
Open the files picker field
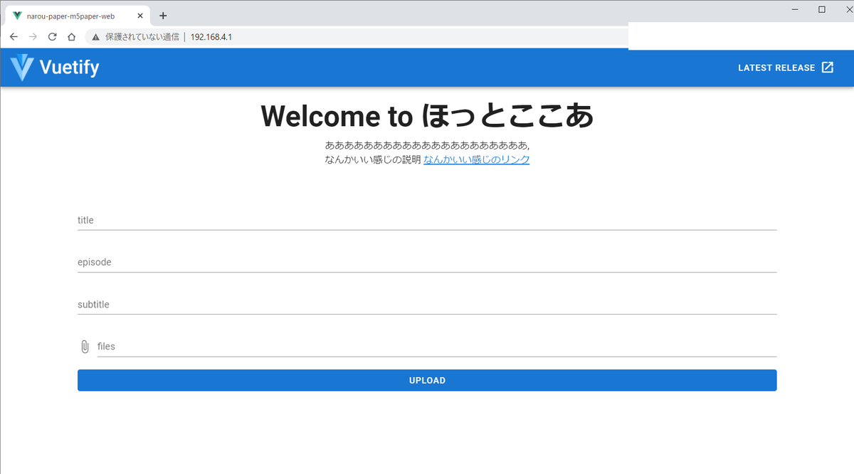click(436, 347)
